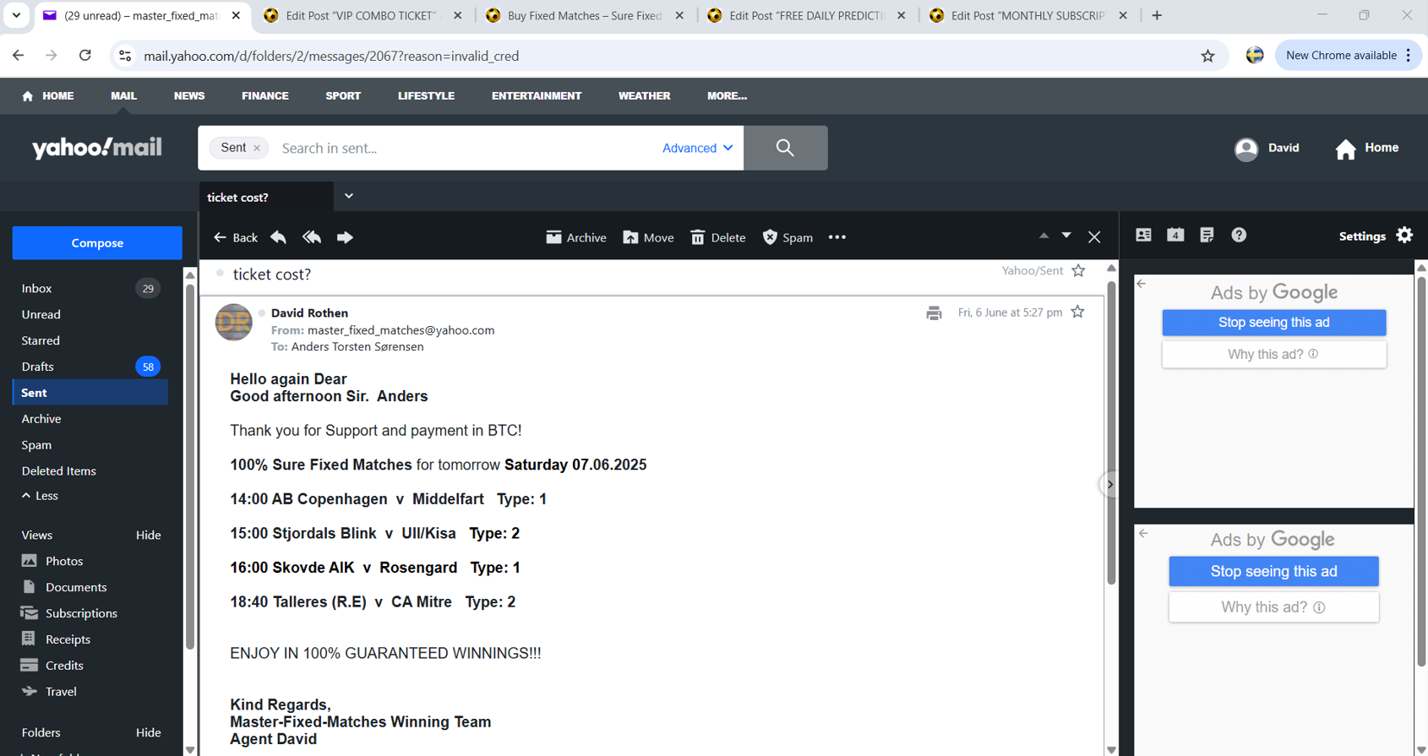Open the Calendar icon in right panel

tap(1175, 235)
